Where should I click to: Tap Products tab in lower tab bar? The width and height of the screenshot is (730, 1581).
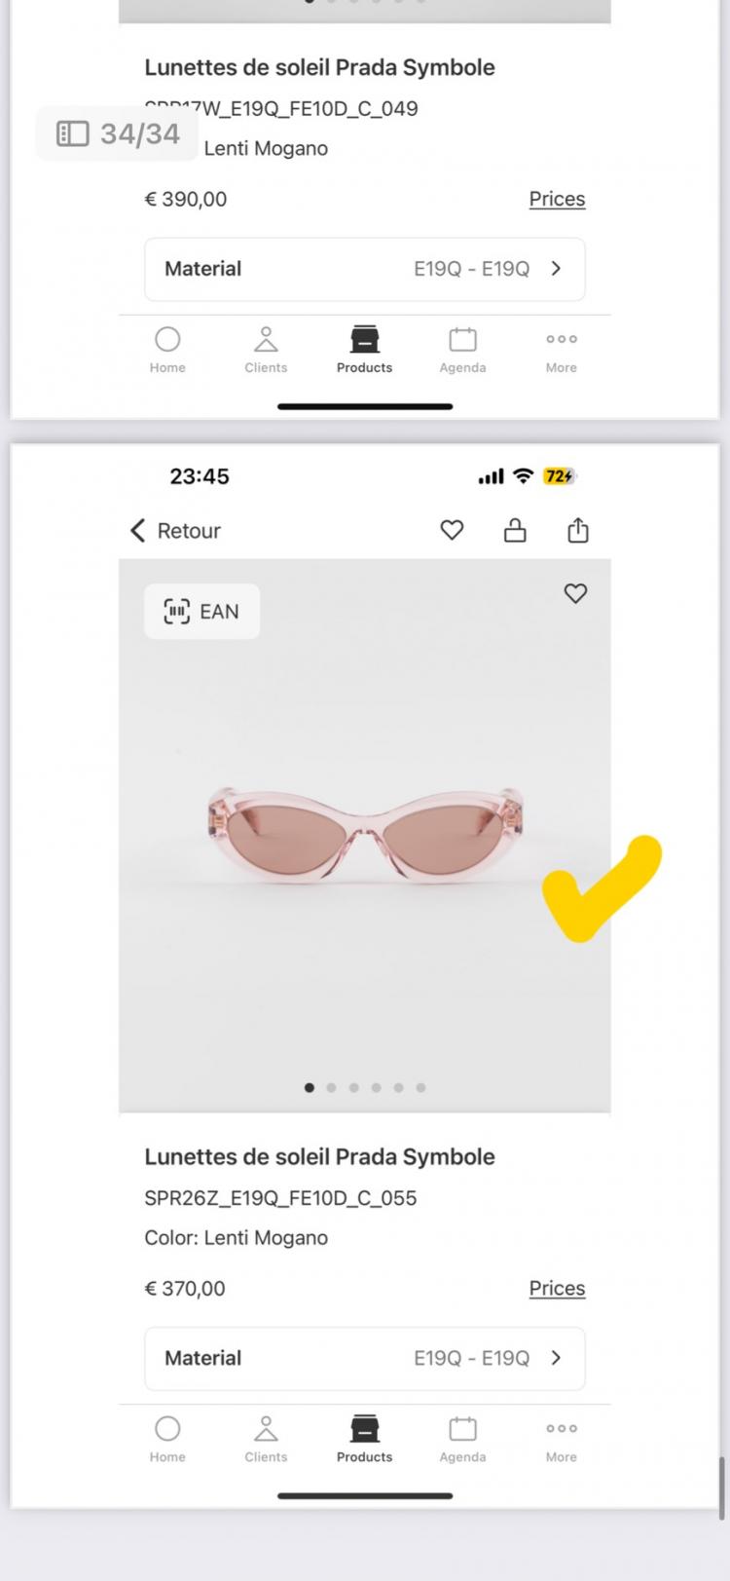(364, 1437)
